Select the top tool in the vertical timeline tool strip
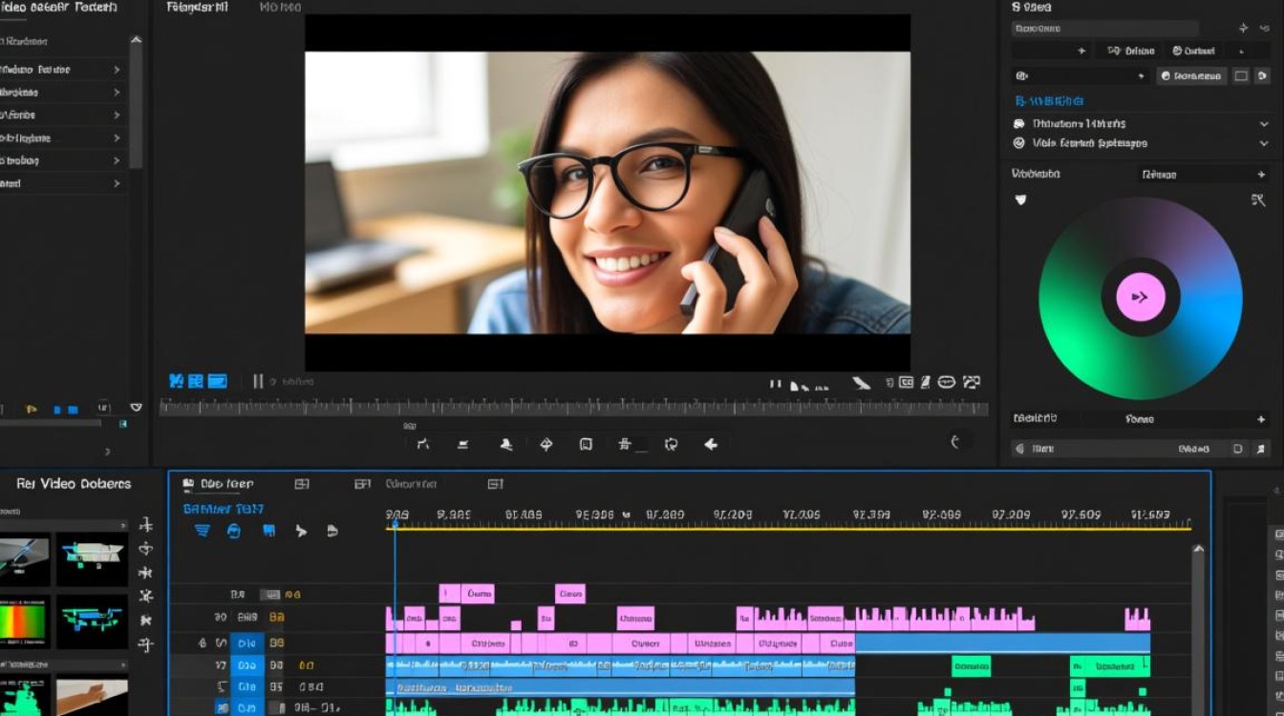1284x716 pixels. tap(146, 524)
